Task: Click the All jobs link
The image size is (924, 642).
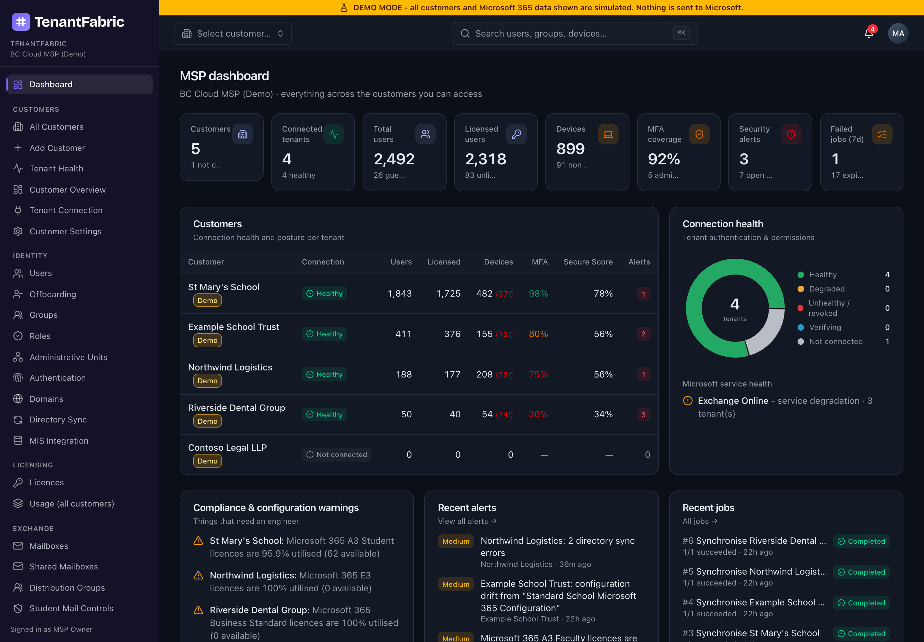Action: [x=700, y=521]
